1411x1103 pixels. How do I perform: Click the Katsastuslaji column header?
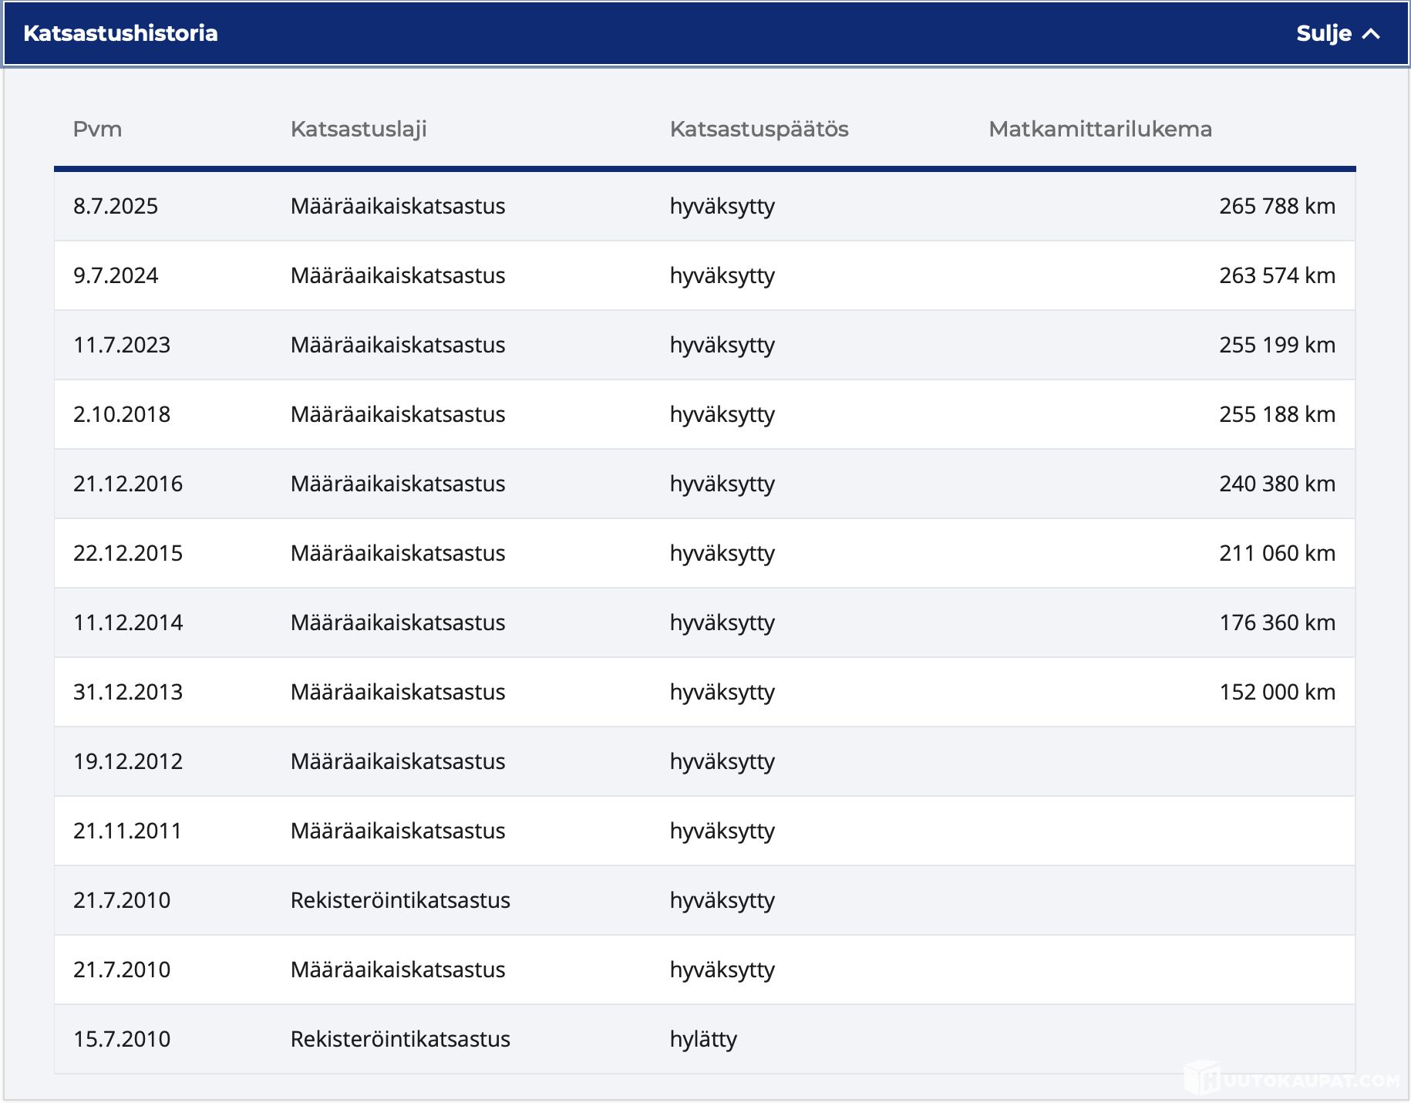click(x=359, y=129)
